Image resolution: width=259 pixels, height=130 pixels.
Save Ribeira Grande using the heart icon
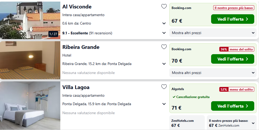pyautogui.click(x=164, y=47)
